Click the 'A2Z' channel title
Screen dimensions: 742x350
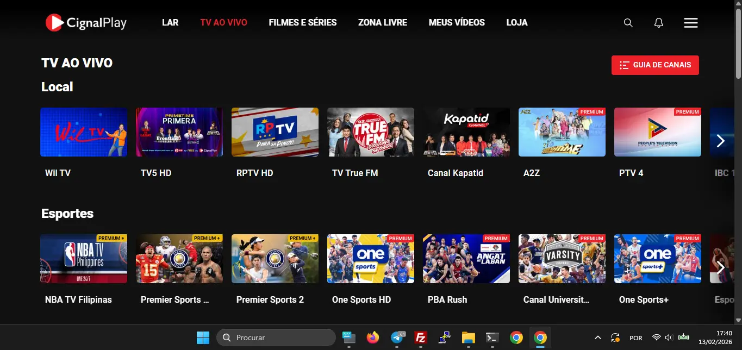532,173
